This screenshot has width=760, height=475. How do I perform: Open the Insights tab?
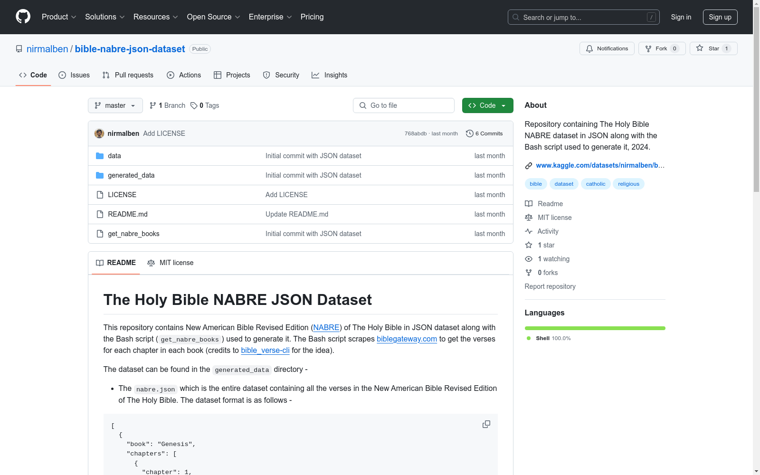pos(329,75)
